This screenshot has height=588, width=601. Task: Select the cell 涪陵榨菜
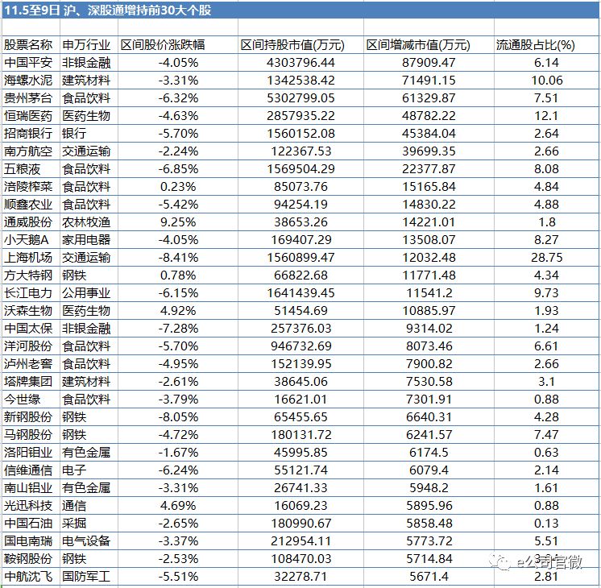pyautogui.click(x=28, y=186)
